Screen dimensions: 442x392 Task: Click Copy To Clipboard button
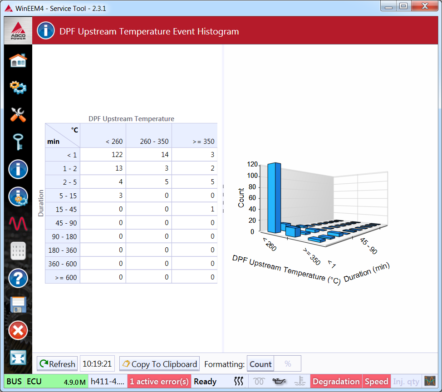(159, 364)
